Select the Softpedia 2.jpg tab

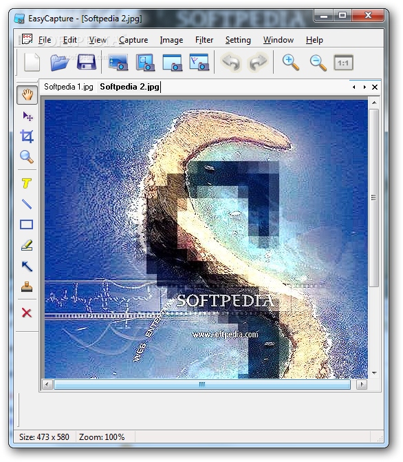pyautogui.click(x=129, y=87)
